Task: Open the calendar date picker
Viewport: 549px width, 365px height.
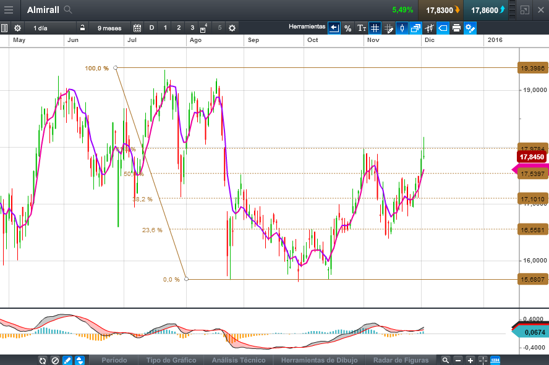Action: [x=137, y=28]
